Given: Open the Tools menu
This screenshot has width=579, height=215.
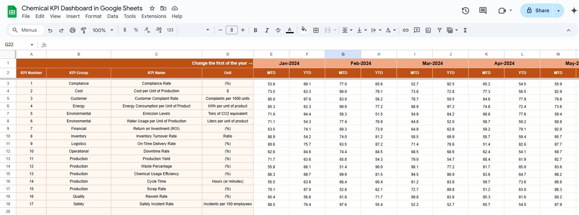Looking at the screenshot, I should 130,16.
